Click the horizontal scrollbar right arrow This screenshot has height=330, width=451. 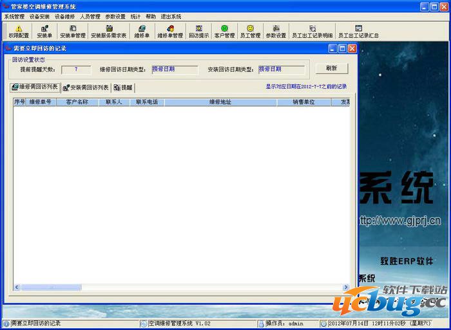click(345, 287)
